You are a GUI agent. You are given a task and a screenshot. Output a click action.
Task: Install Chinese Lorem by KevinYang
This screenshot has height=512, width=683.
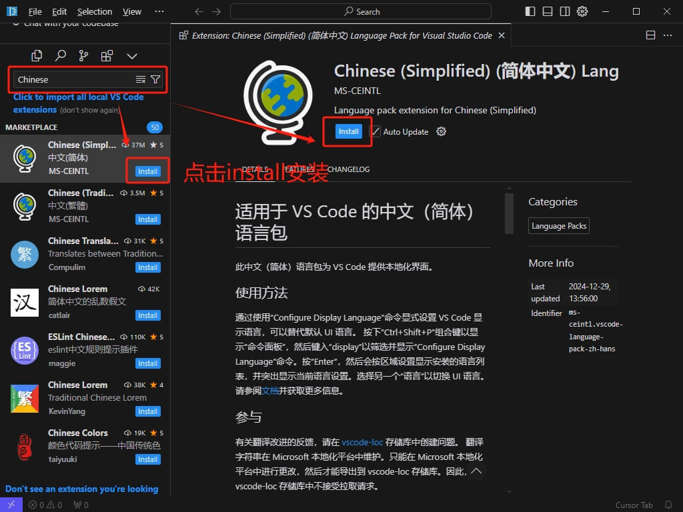[147, 411]
